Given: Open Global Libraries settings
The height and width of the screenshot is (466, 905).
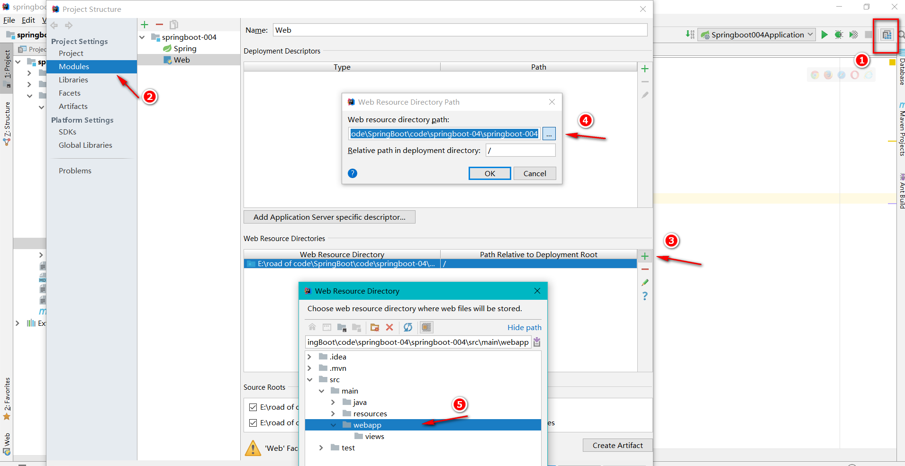Looking at the screenshot, I should (x=85, y=145).
